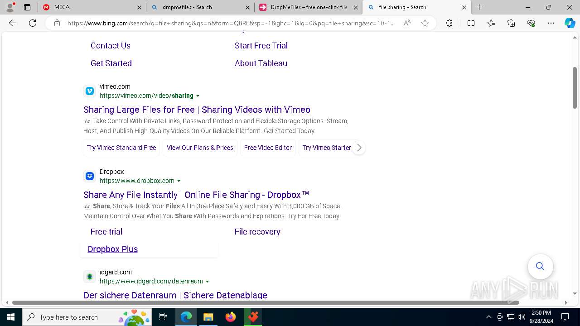Open Microsoft Edge taskbar icon
Viewport: 580px width, 326px height.
click(x=186, y=317)
